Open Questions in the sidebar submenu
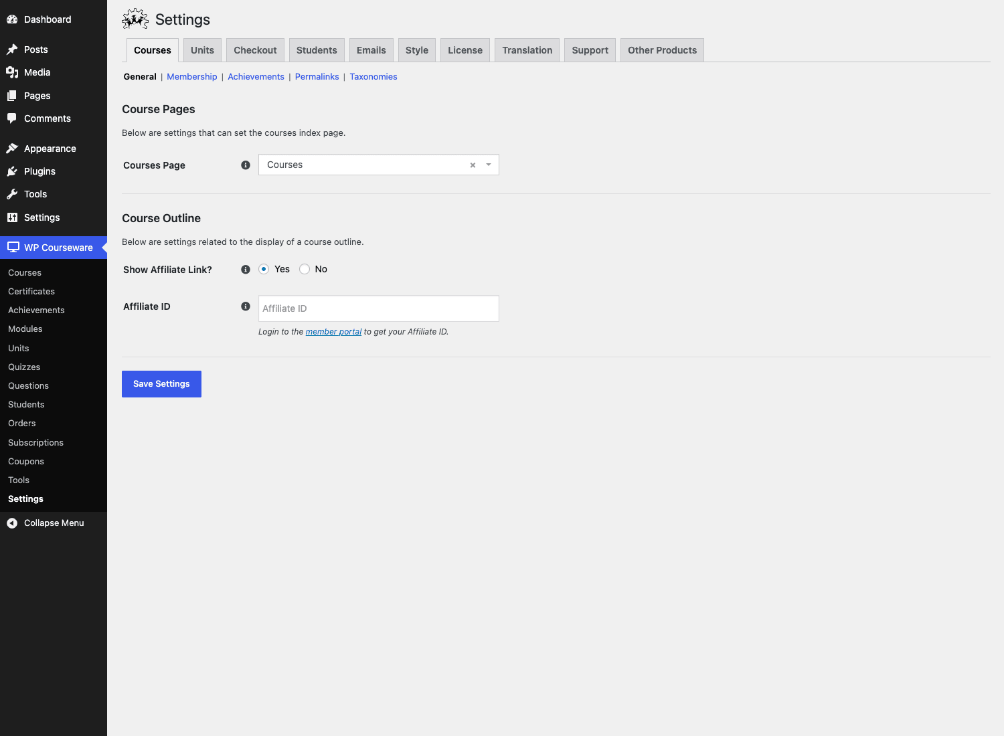The height and width of the screenshot is (736, 1004). click(x=28, y=386)
